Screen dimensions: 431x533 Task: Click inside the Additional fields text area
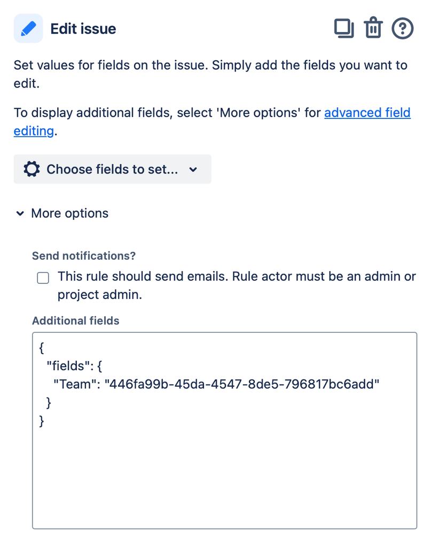coord(224,470)
